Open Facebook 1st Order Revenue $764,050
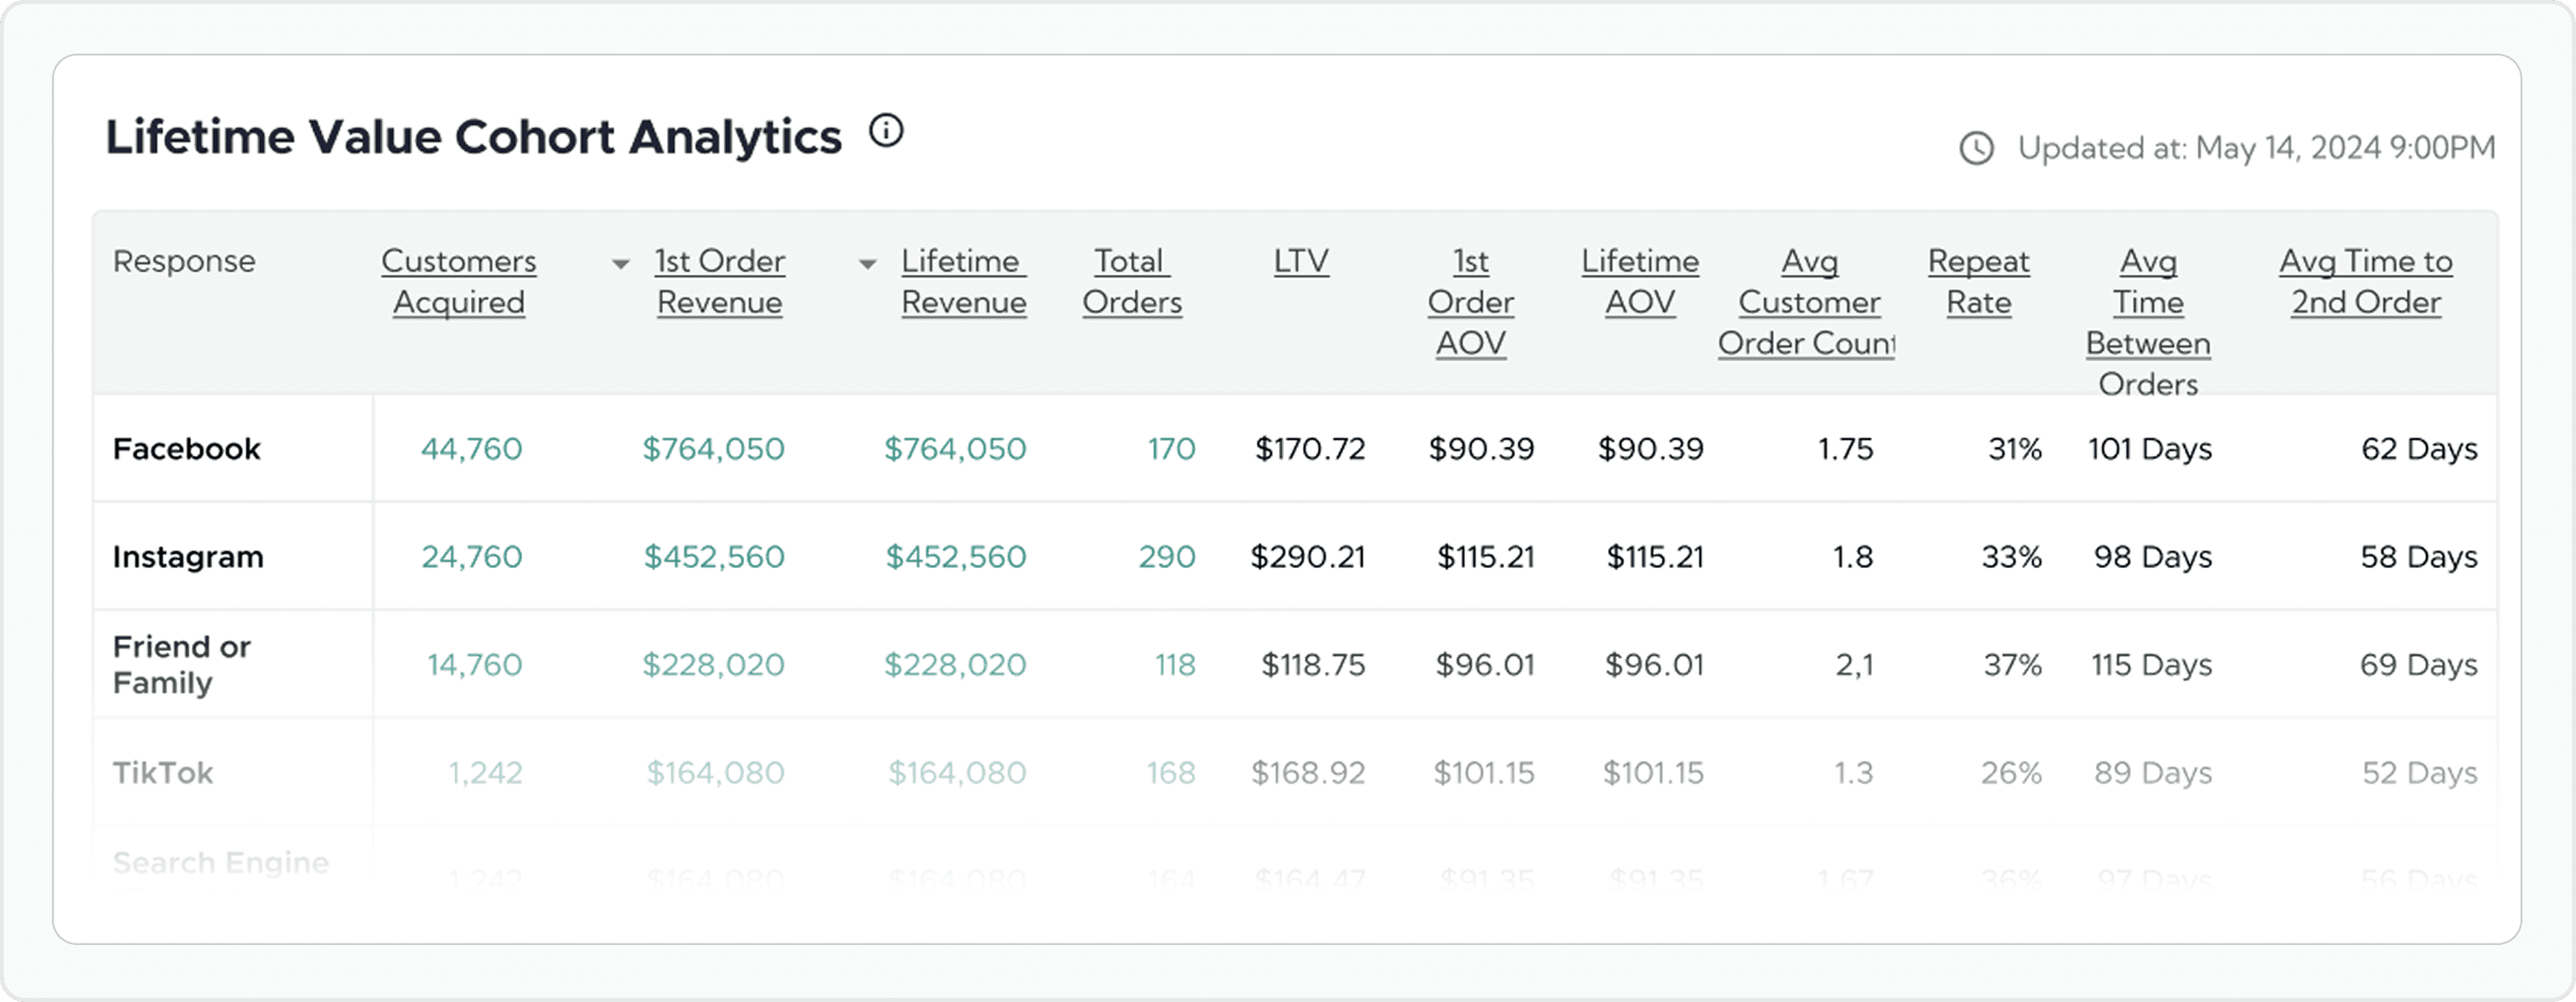This screenshot has width=2576, height=1002. click(x=714, y=449)
